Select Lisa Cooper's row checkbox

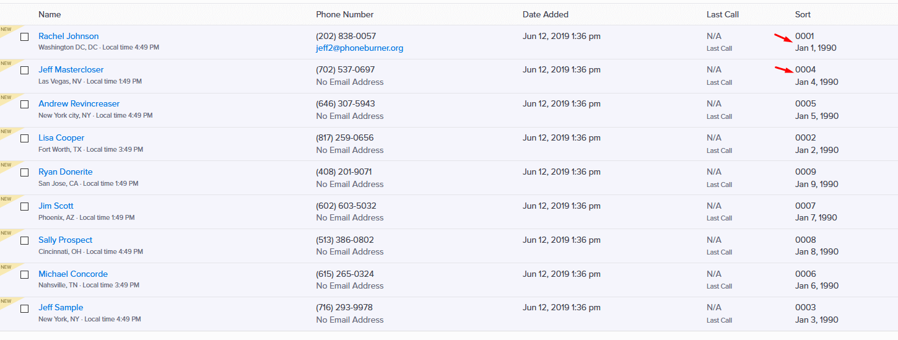point(25,139)
